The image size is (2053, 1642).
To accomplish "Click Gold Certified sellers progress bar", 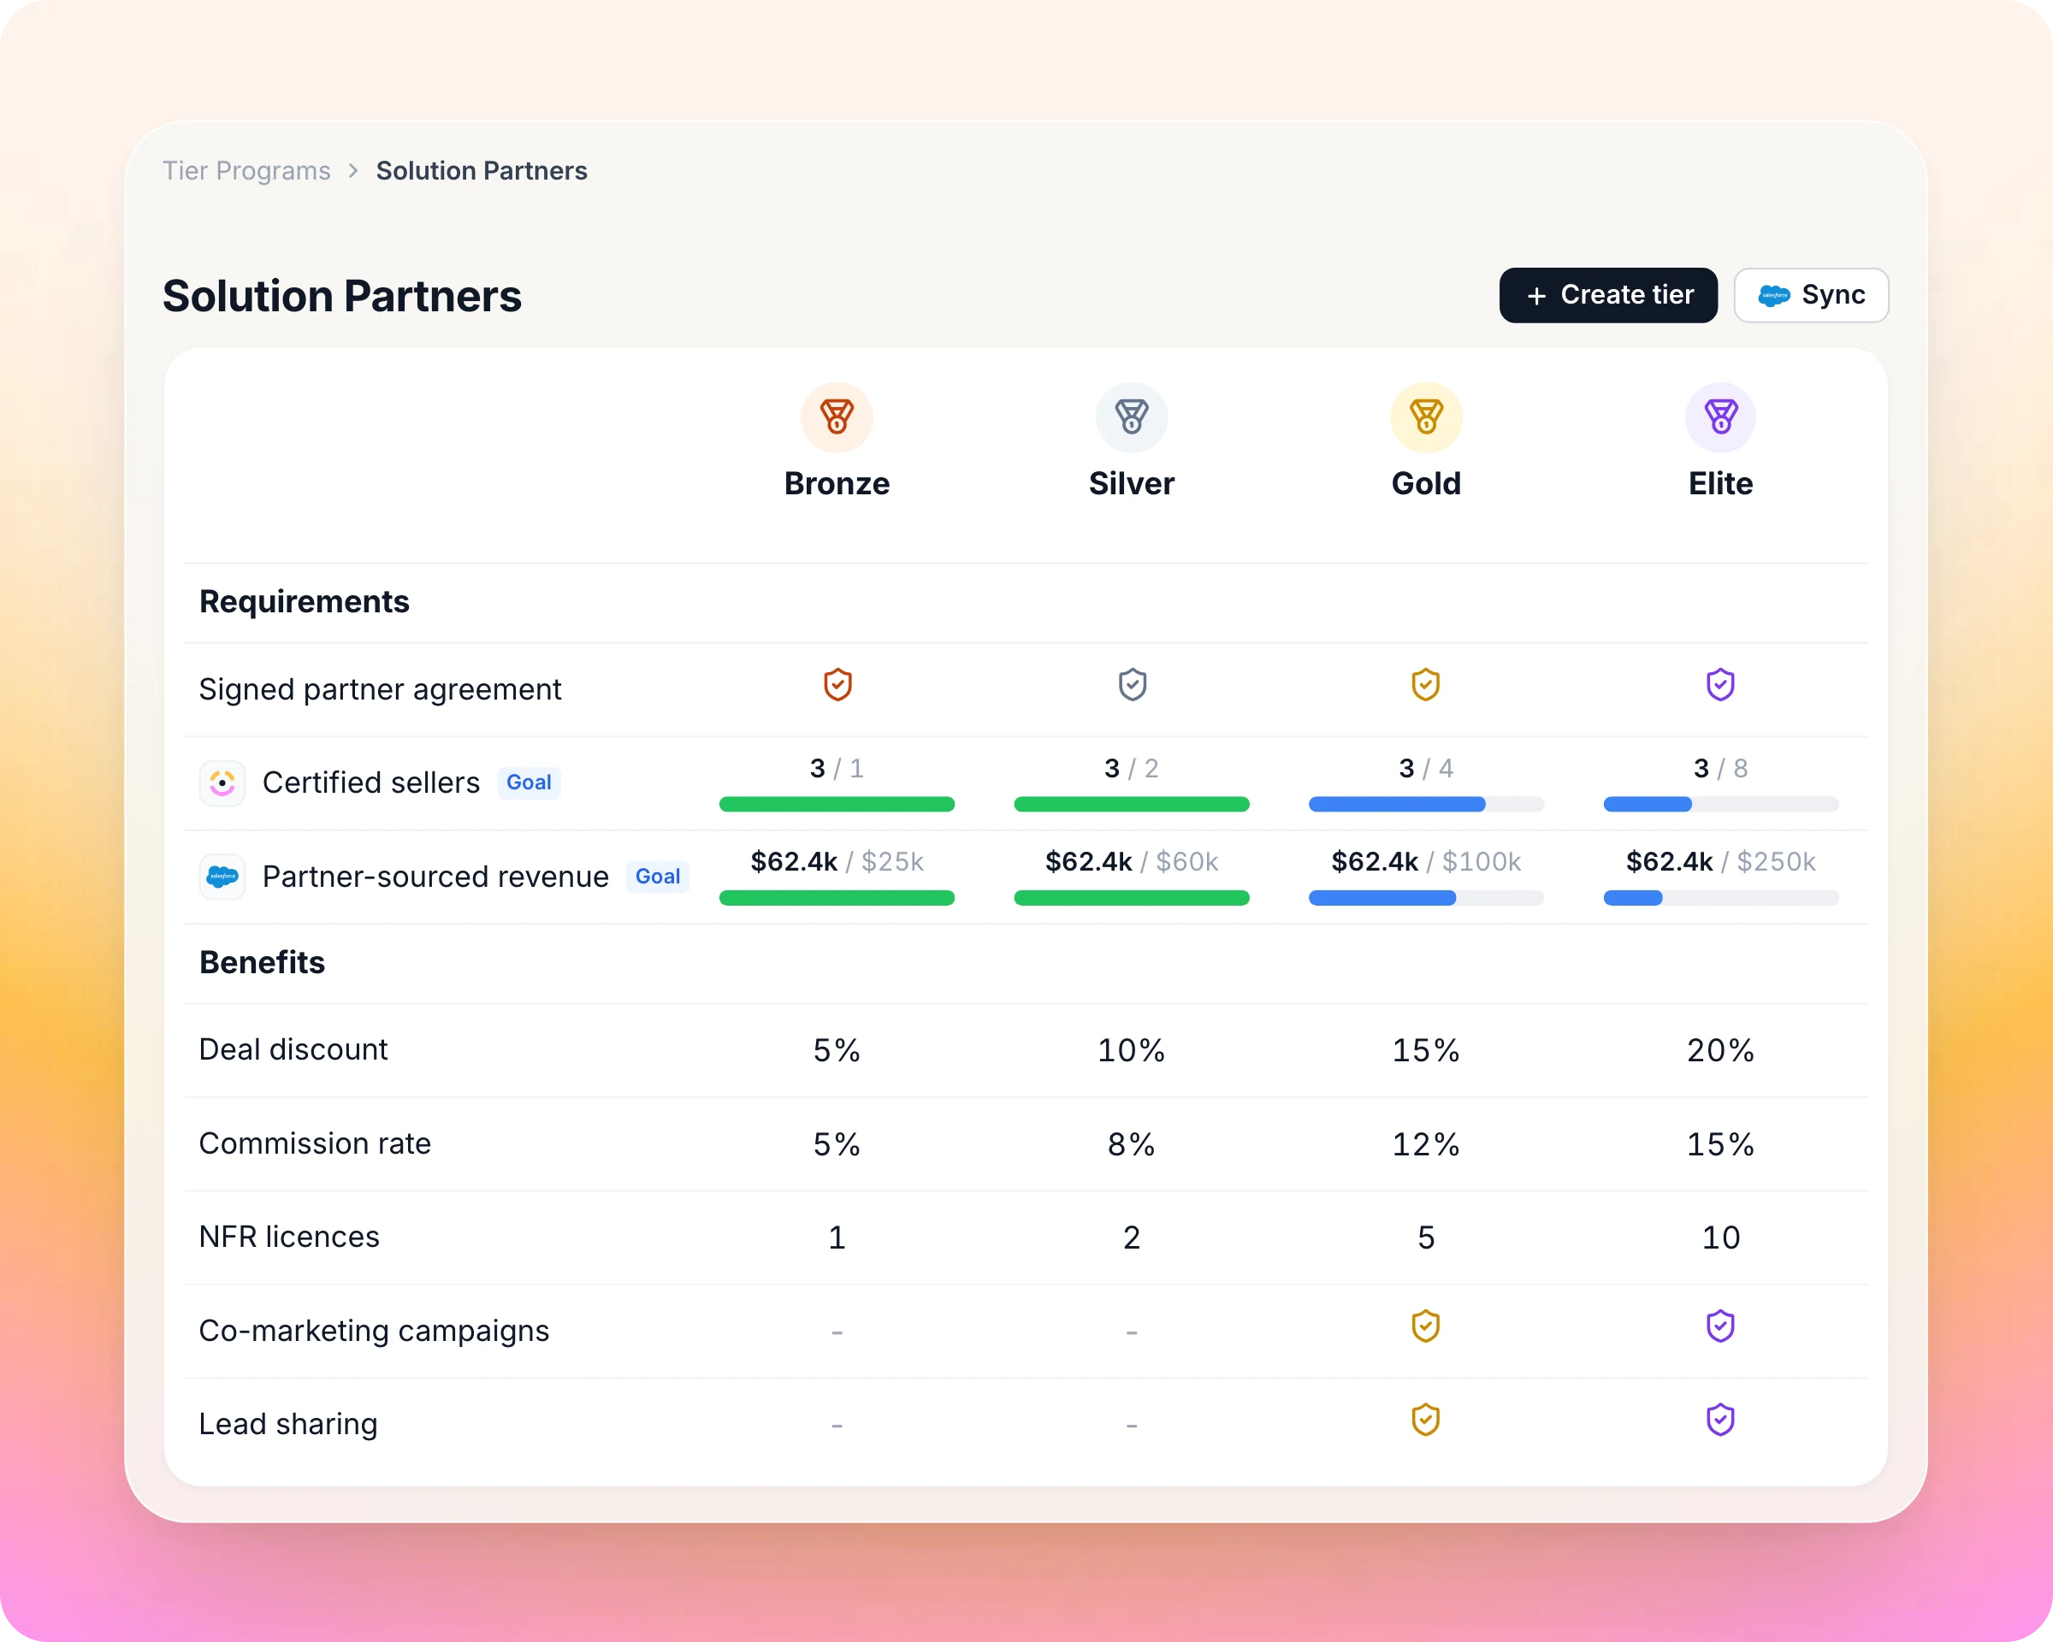I will coord(1425,805).
